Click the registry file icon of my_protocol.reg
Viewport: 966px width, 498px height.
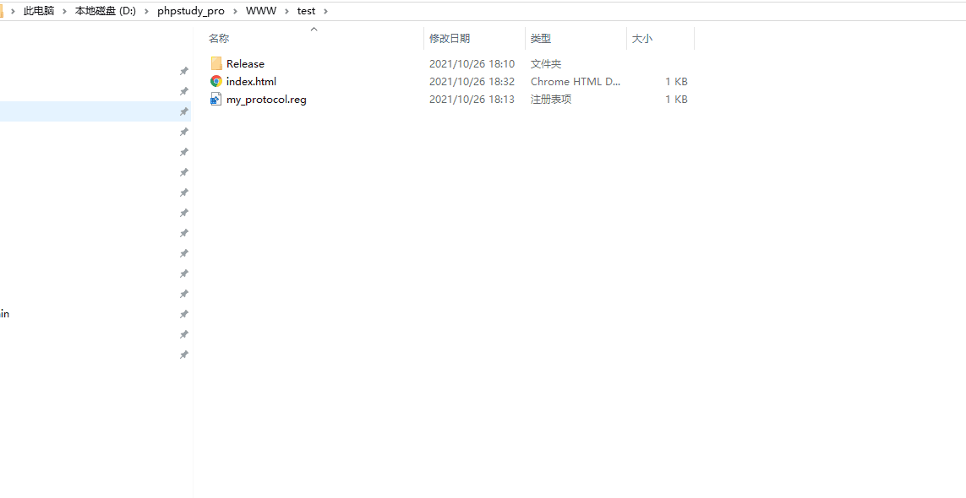(x=216, y=99)
